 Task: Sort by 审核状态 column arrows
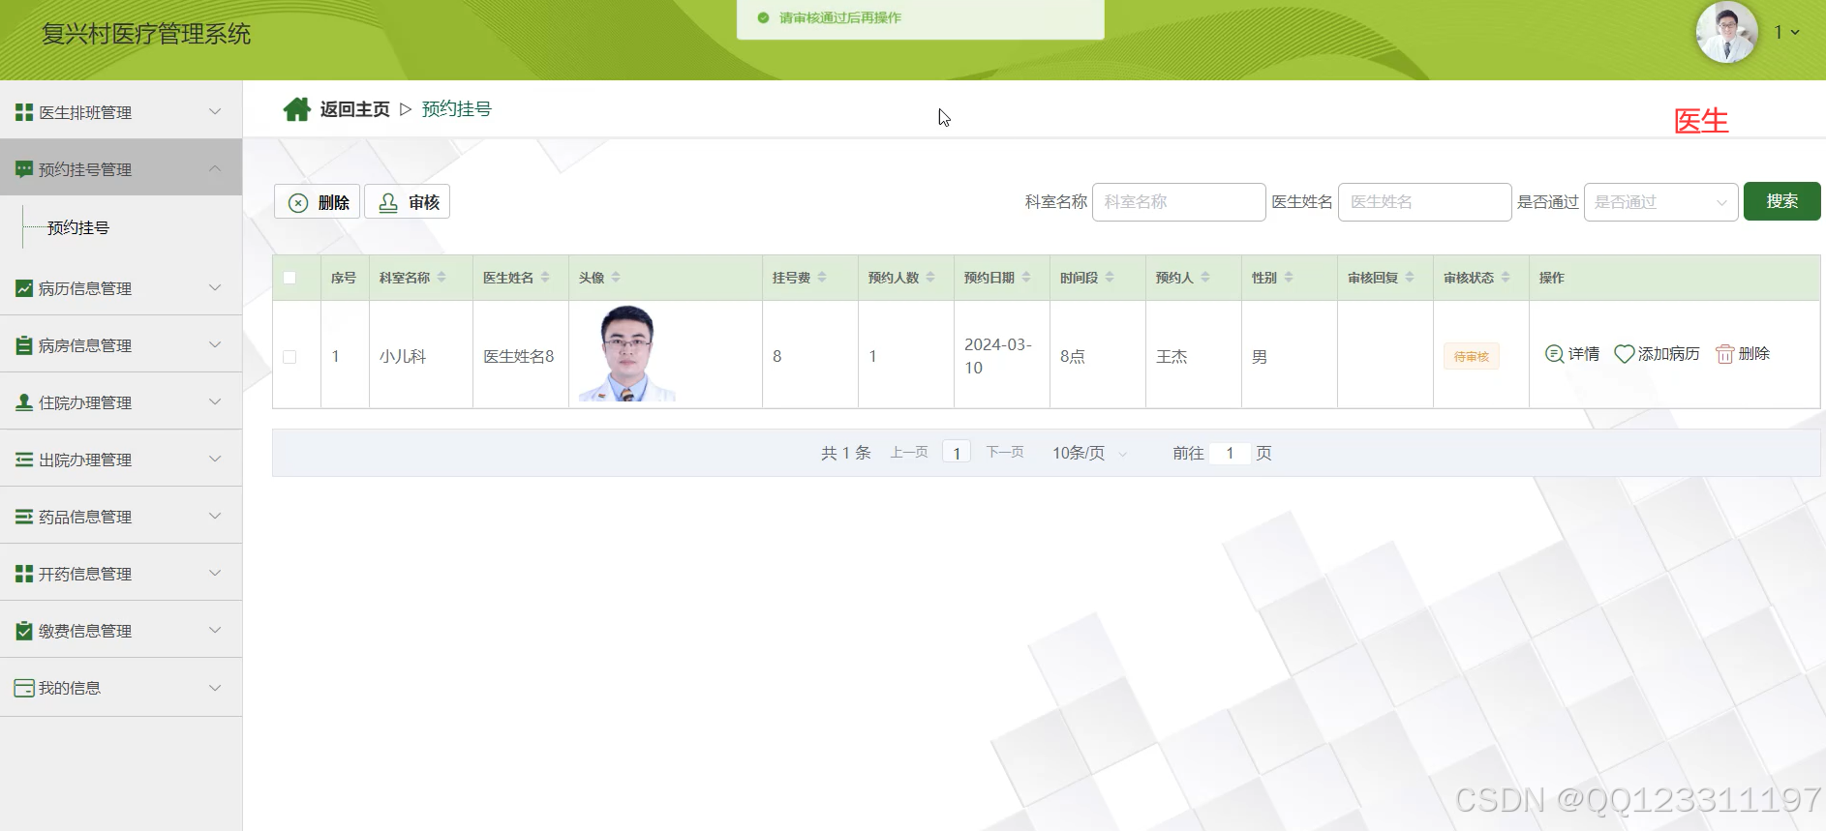1506,278
